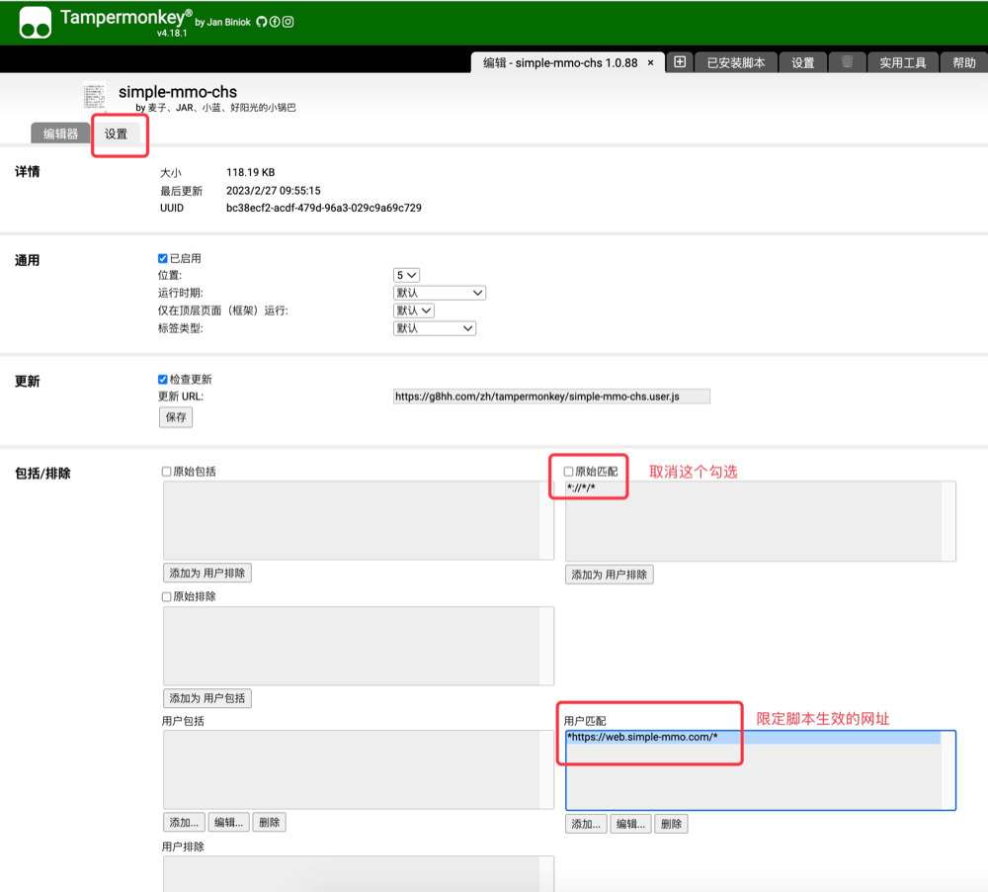988x892 pixels.
Task: Click 删除 under 用户匹配 list
Action: [671, 824]
